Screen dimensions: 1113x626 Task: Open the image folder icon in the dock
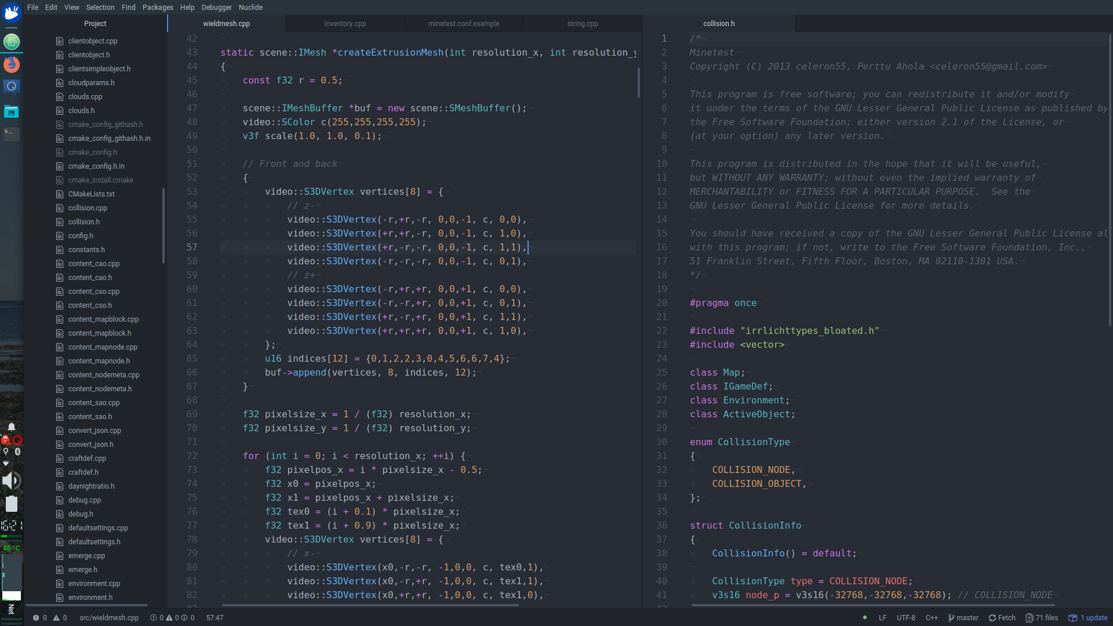pos(12,111)
